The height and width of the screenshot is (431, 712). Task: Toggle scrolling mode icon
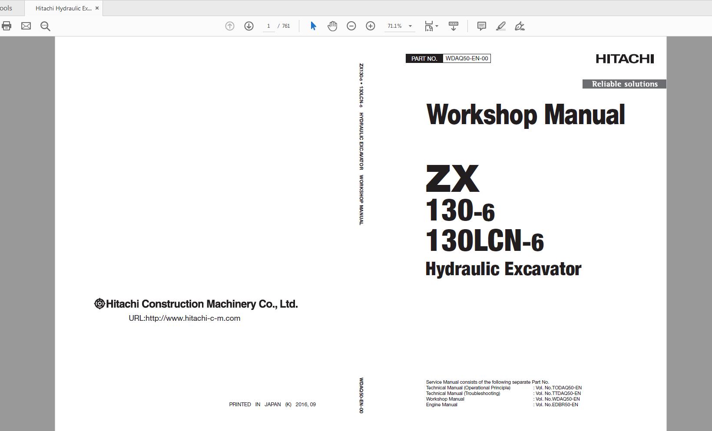click(x=454, y=26)
